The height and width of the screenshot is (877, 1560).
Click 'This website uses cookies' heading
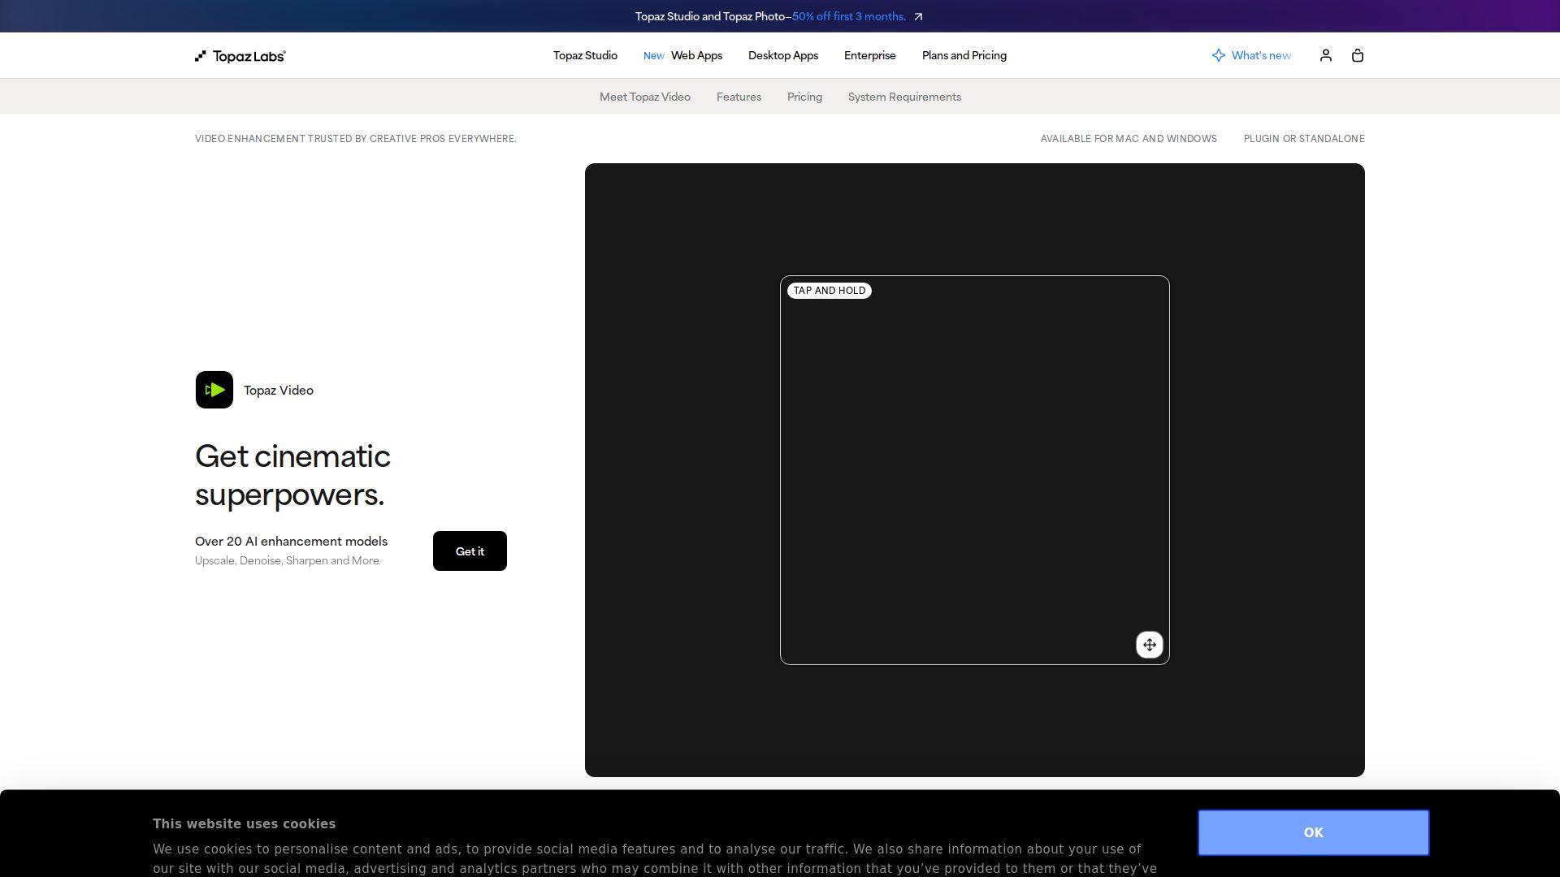244,824
